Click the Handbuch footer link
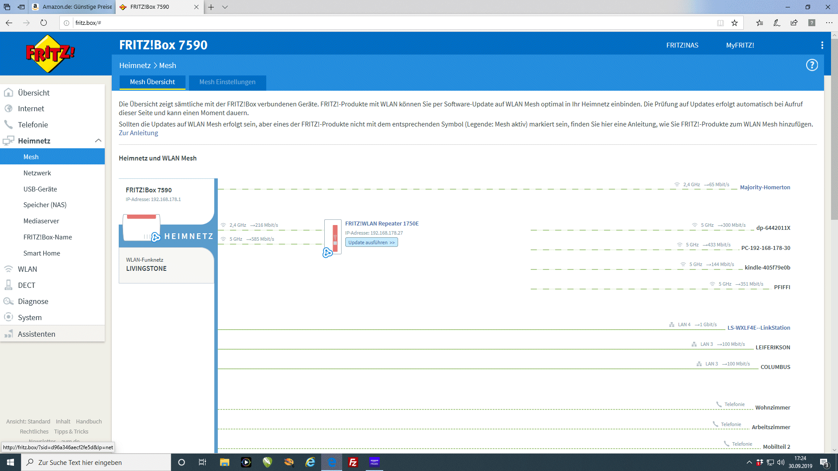The height and width of the screenshot is (471, 838). 89,422
